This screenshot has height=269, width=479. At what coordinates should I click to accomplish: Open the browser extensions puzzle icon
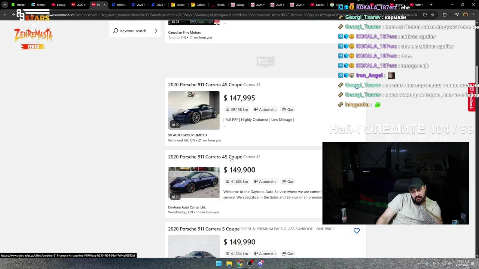tap(445, 15)
